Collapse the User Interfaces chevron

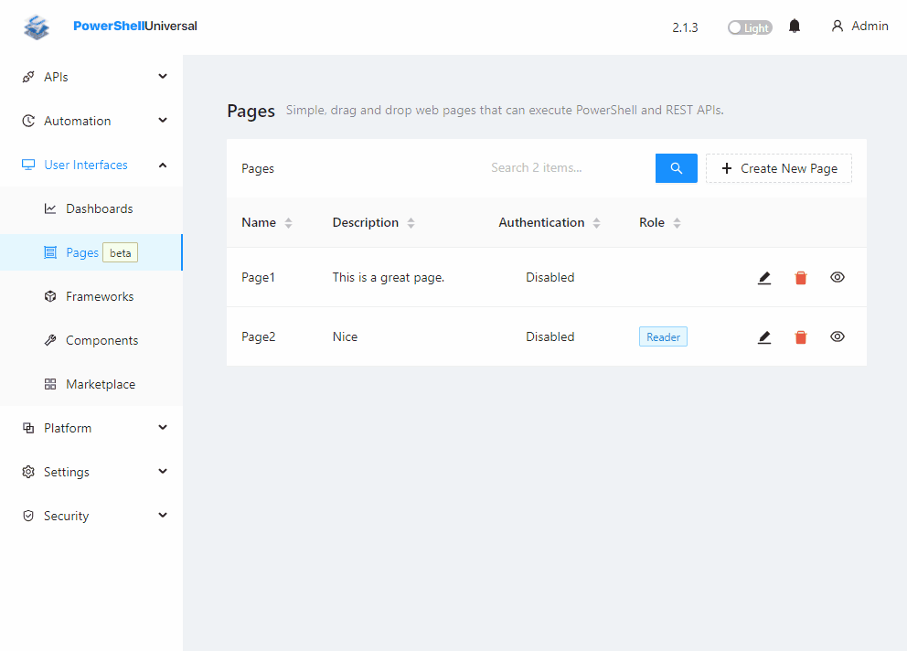(163, 165)
